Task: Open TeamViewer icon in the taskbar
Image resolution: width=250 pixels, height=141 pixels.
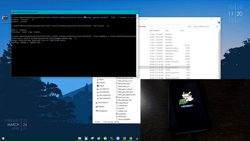Action: tap(118, 138)
